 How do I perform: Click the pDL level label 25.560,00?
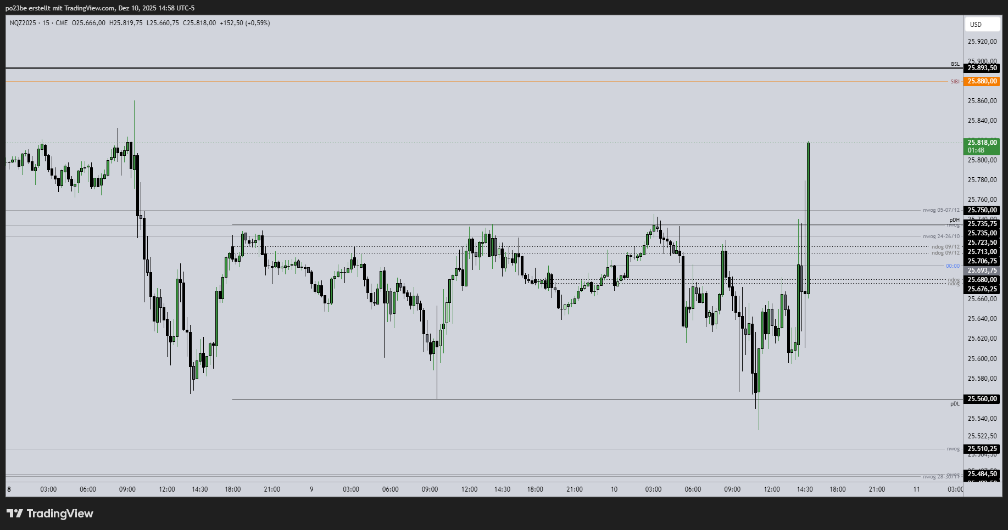click(x=982, y=399)
